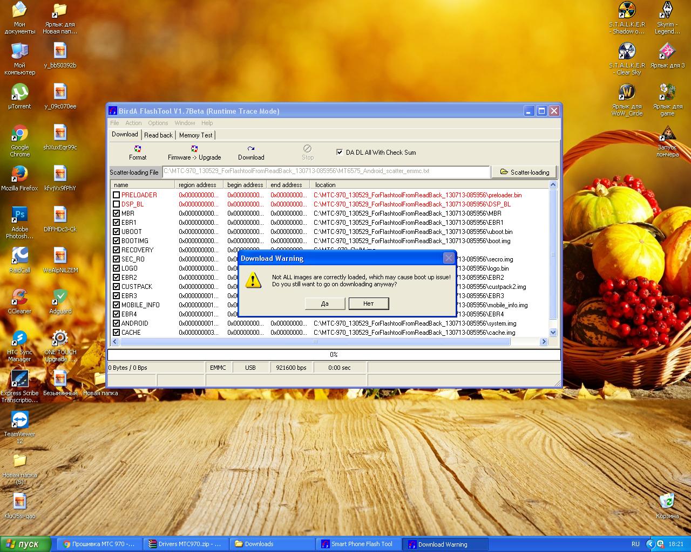Click the Download toolbar icon
This screenshot has height=552, width=691.
click(251, 149)
